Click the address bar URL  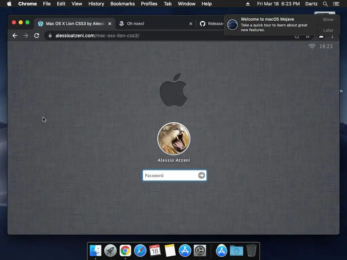97,36
